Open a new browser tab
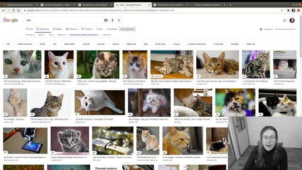The width and height of the screenshot is (302, 170). pyautogui.click(x=230, y=5)
